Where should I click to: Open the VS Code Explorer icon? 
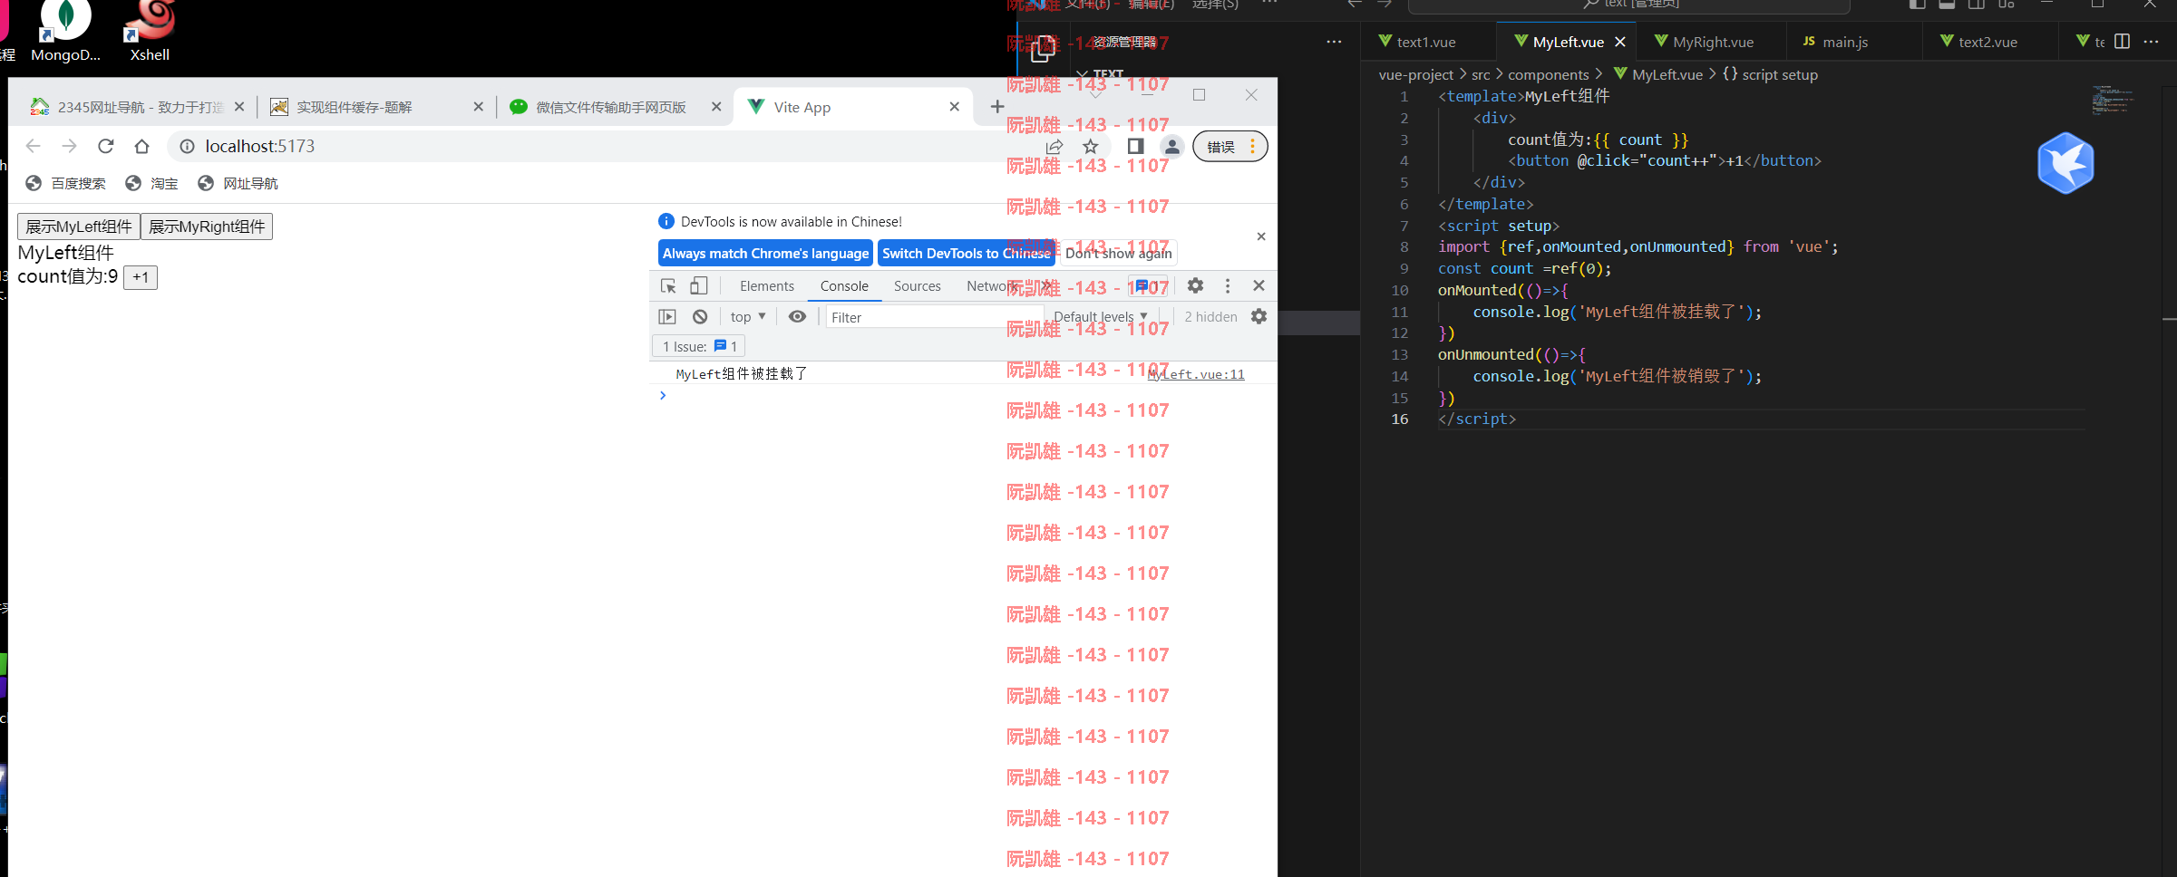coord(1043,48)
